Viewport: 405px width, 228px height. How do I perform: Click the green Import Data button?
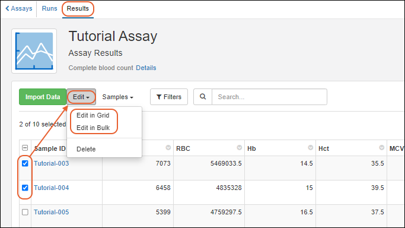[43, 97]
